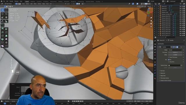
Task: Open the Solidify Mode dropdown
Action: pos(175,50)
